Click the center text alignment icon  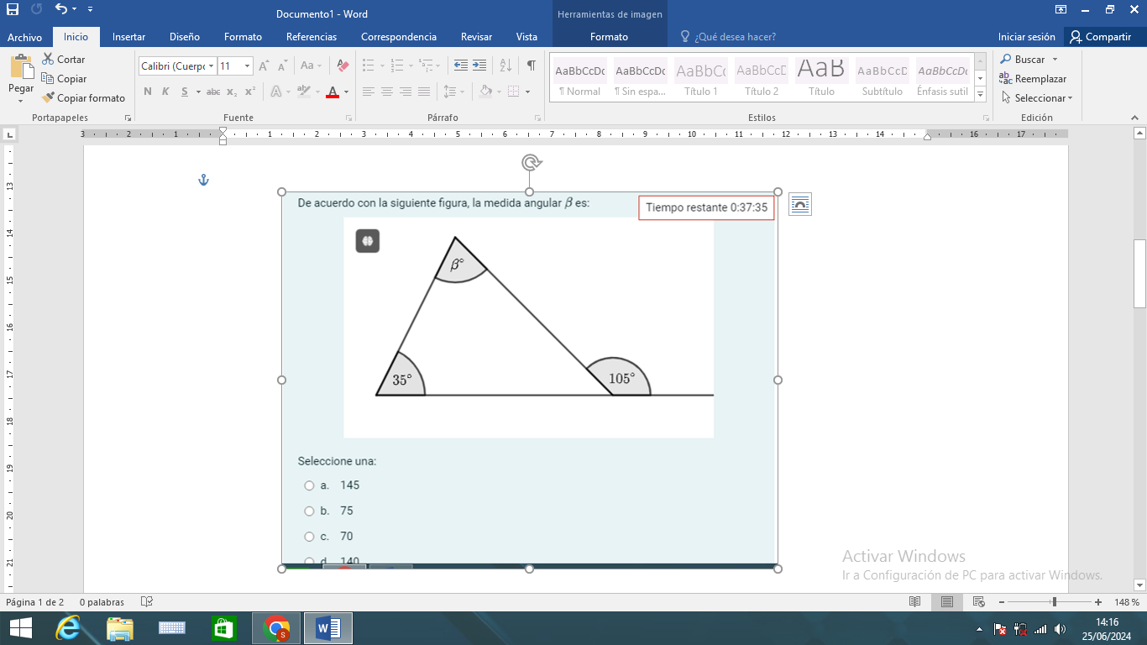(x=387, y=92)
